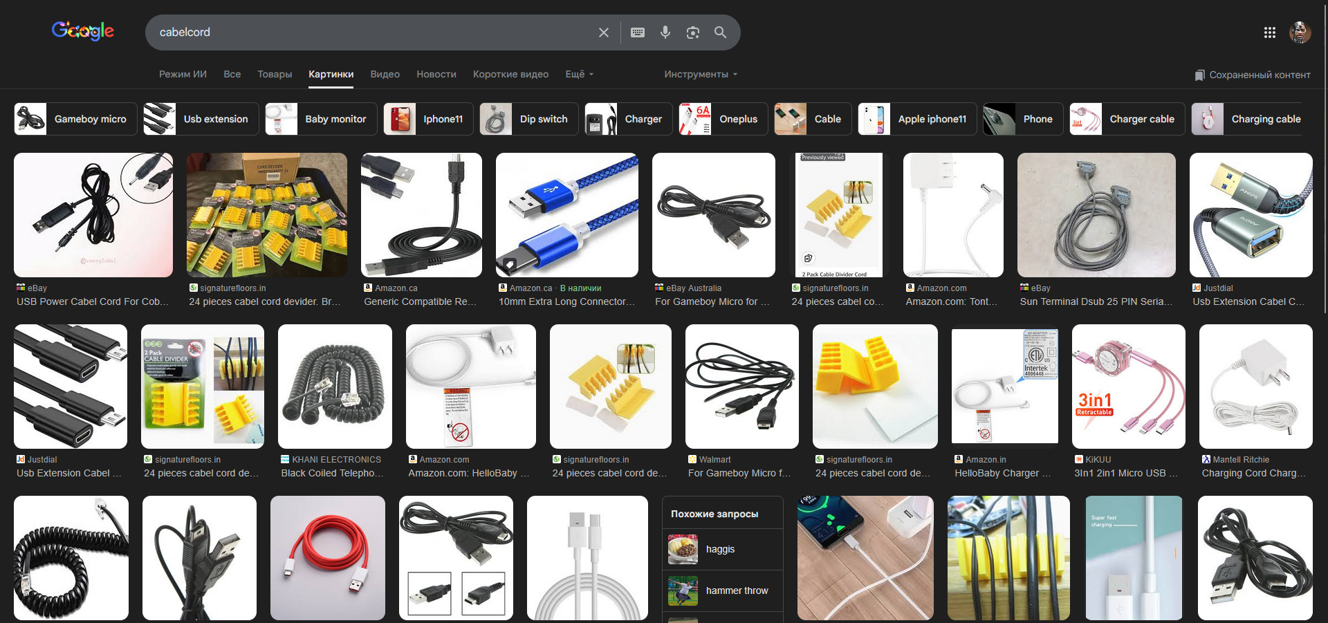Viewport: 1328px width, 623px height.
Task: Clear the search box text
Action: coord(603,32)
